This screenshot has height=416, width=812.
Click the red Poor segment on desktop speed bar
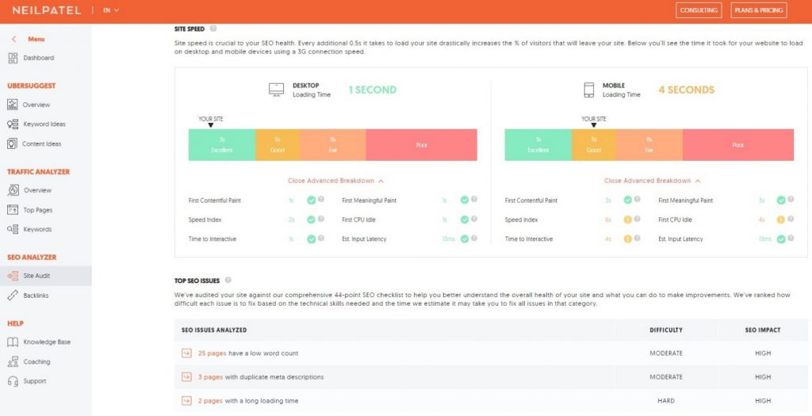point(421,145)
